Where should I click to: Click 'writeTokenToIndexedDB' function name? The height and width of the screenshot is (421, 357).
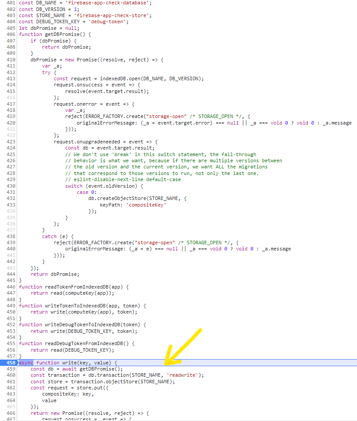tap(75, 306)
